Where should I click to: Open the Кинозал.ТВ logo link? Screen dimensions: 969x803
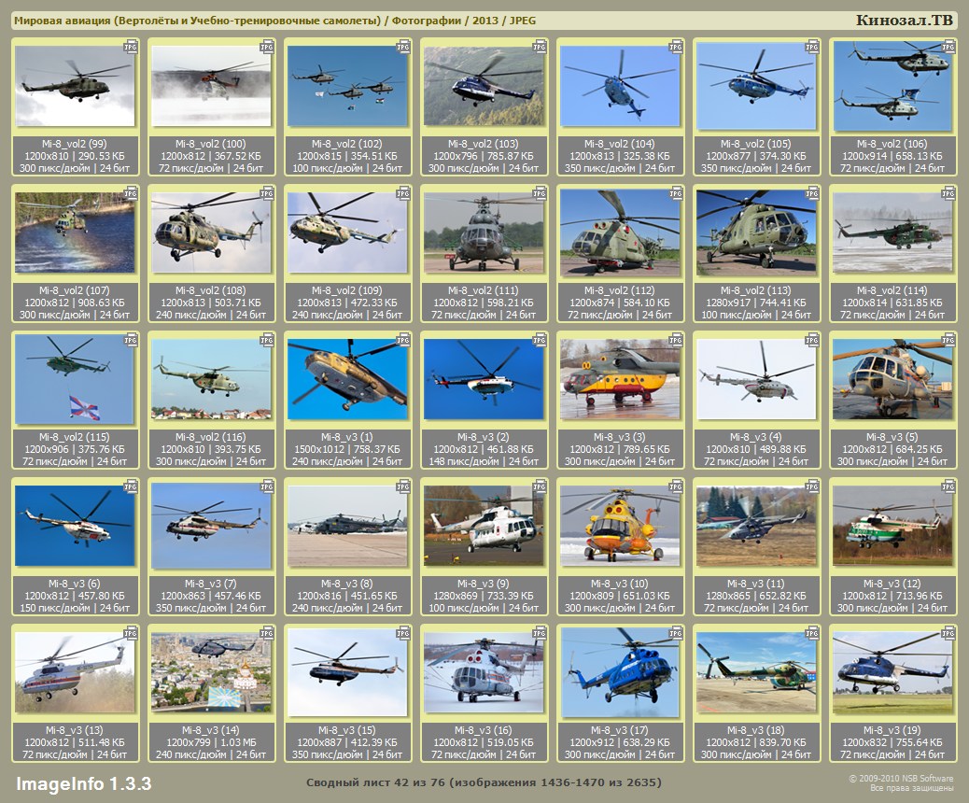[904, 21]
